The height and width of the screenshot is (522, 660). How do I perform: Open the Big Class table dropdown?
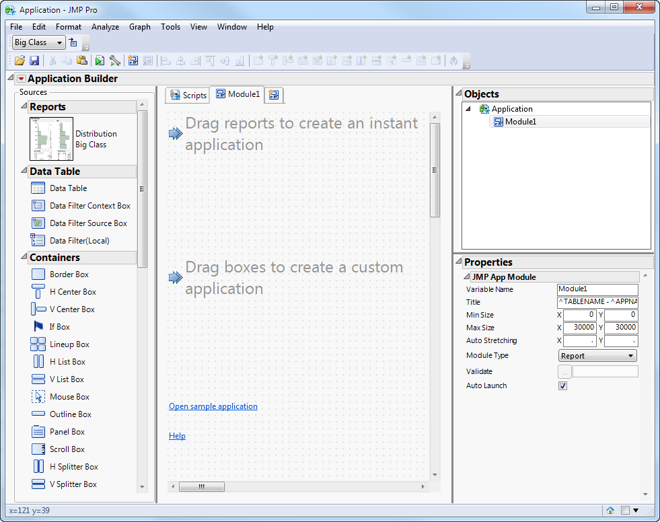tap(39, 42)
